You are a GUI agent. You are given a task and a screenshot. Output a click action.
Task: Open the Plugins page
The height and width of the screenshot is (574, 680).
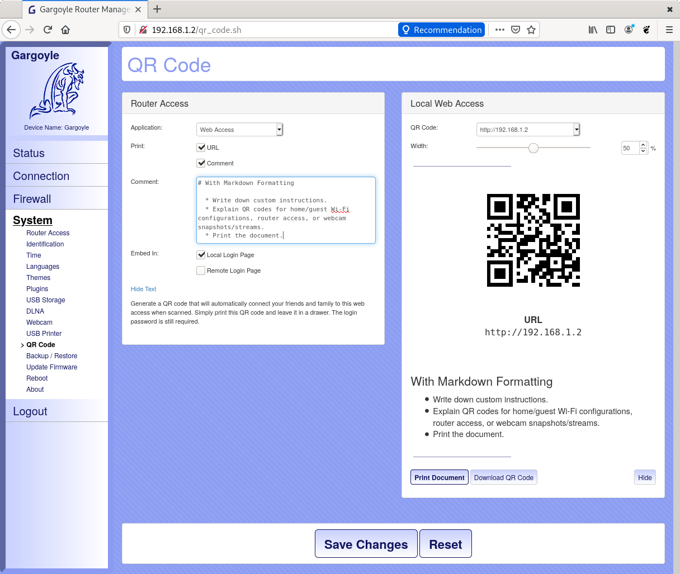pos(37,289)
